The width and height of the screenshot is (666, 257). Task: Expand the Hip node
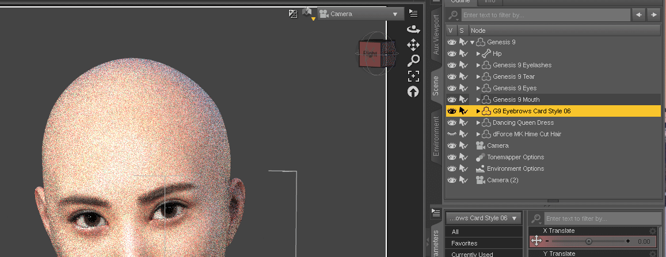point(478,53)
